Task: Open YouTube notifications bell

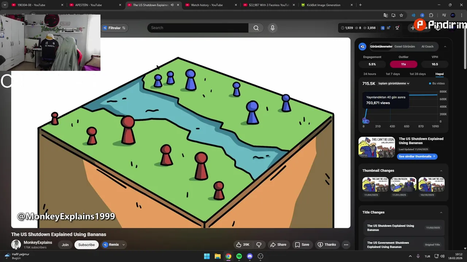Action: click(x=438, y=28)
